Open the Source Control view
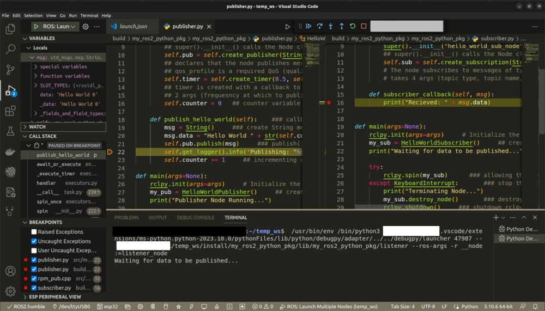 coord(10,70)
